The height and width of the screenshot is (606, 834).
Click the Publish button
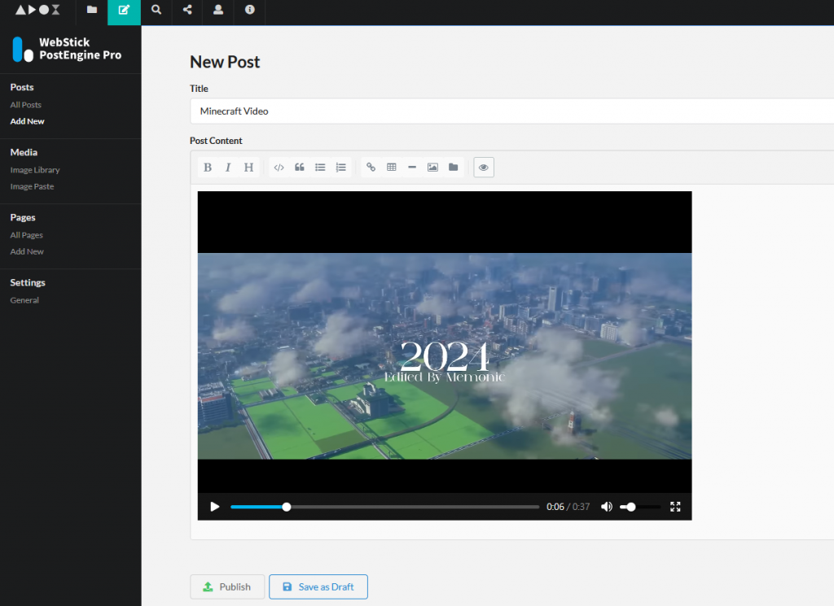[227, 586]
